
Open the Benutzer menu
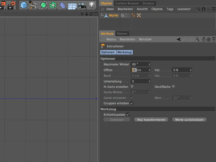145,39
